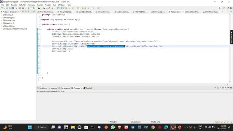The width and height of the screenshot is (233, 131).
Task: Select the TestAutomationFramework project
Action: [16, 29]
